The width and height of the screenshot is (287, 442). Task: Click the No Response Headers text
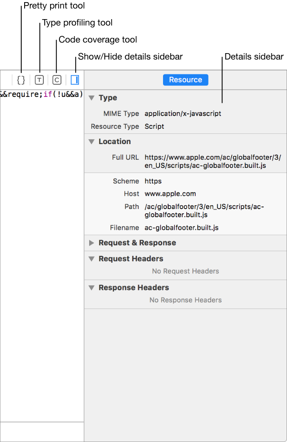186,300
